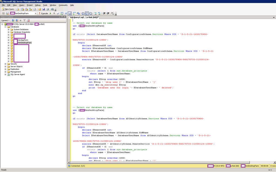Execute the current SQL query

(x=43, y=13)
